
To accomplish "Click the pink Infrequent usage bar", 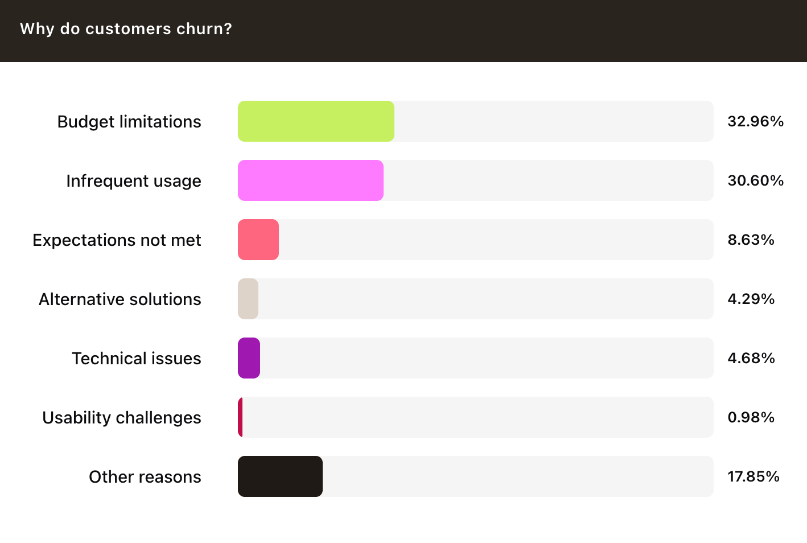I will coord(311,180).
